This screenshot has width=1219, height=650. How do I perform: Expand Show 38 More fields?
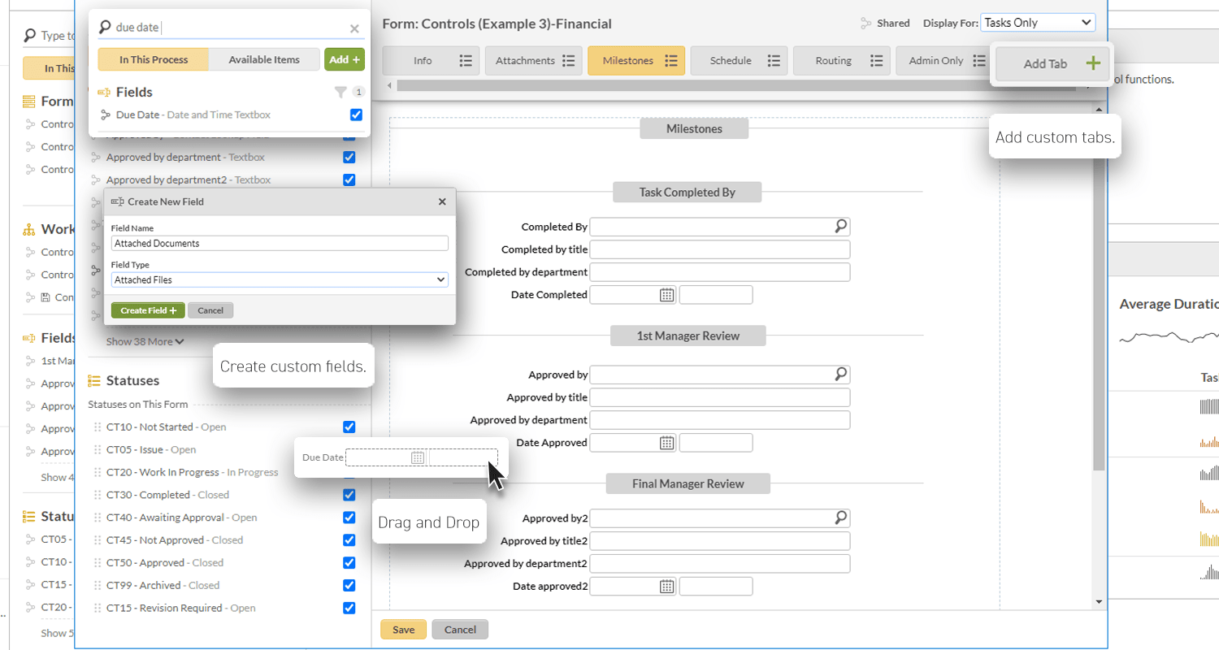point(145,341)
